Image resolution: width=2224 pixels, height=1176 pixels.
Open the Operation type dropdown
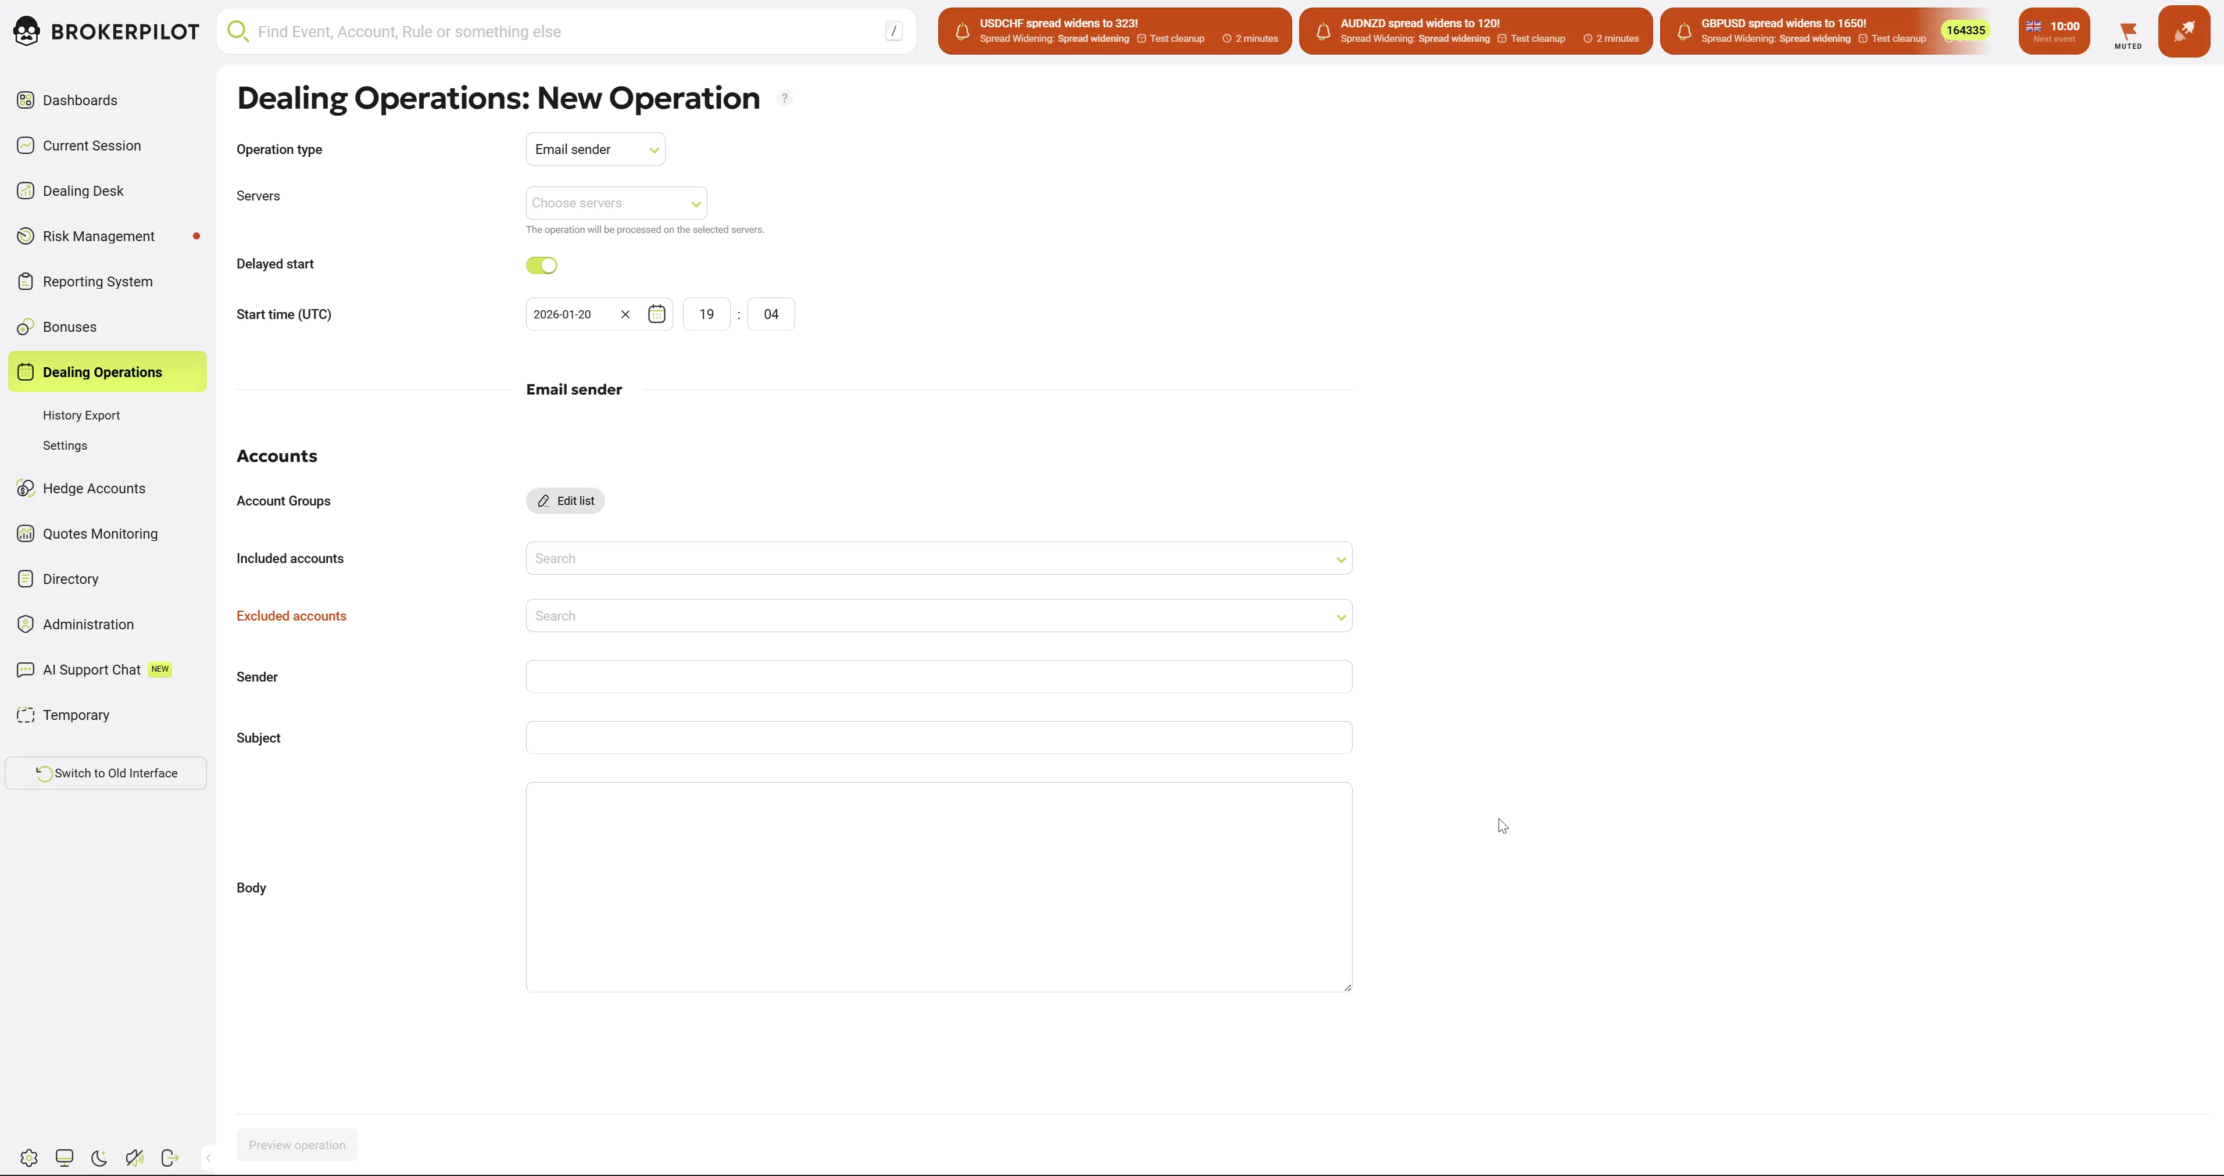click(x=595, y=149)
